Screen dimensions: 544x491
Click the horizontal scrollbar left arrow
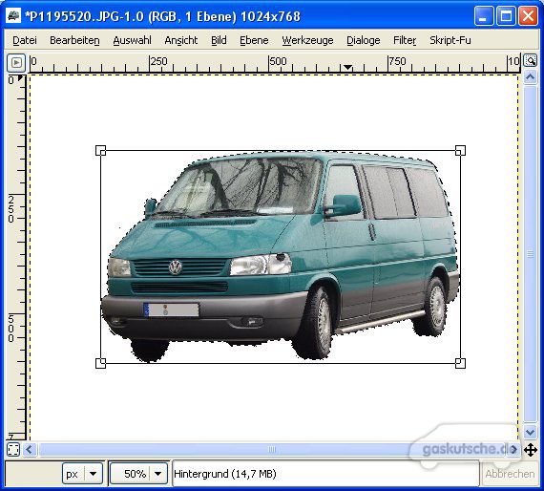30,450
